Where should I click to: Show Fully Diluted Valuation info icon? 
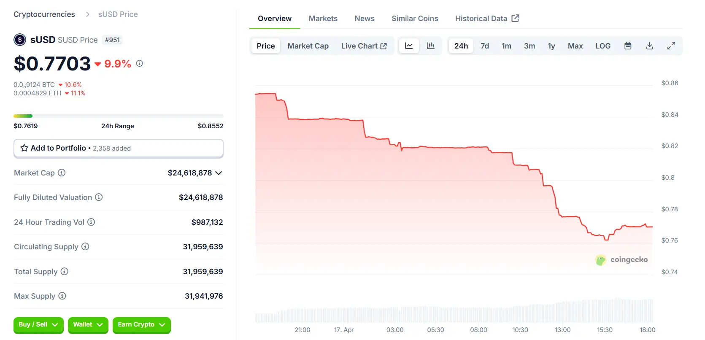(99, 197)
